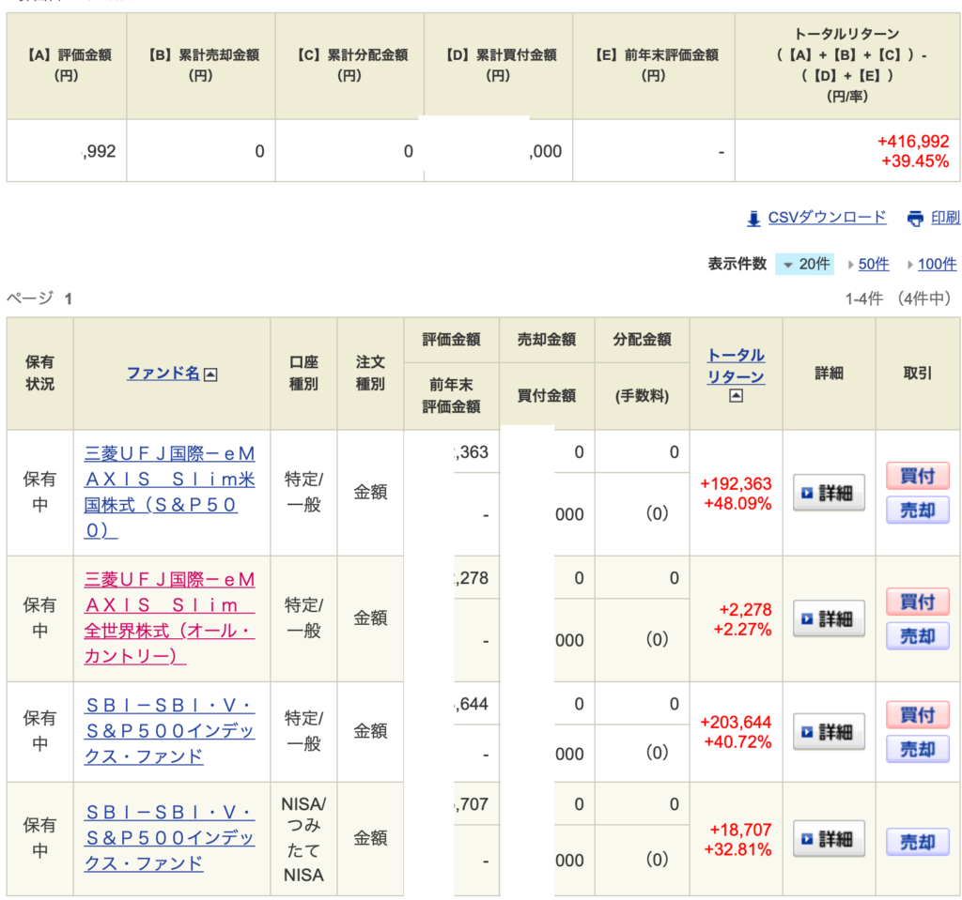This screenshot has width=962, height=900.
Task: Click the 1-4件 (4件中) count text
Action: point(898,298)
